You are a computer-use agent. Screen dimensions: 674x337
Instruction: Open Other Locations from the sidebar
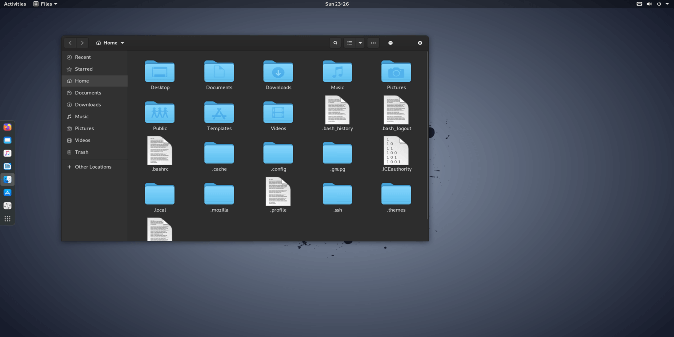(x=93, y=166)
